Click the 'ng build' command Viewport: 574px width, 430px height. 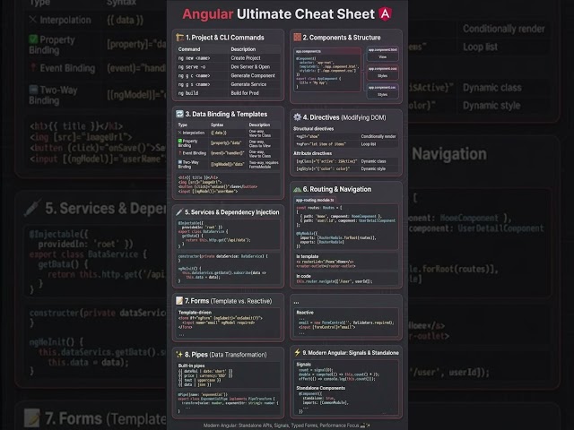tap(188, 93)
